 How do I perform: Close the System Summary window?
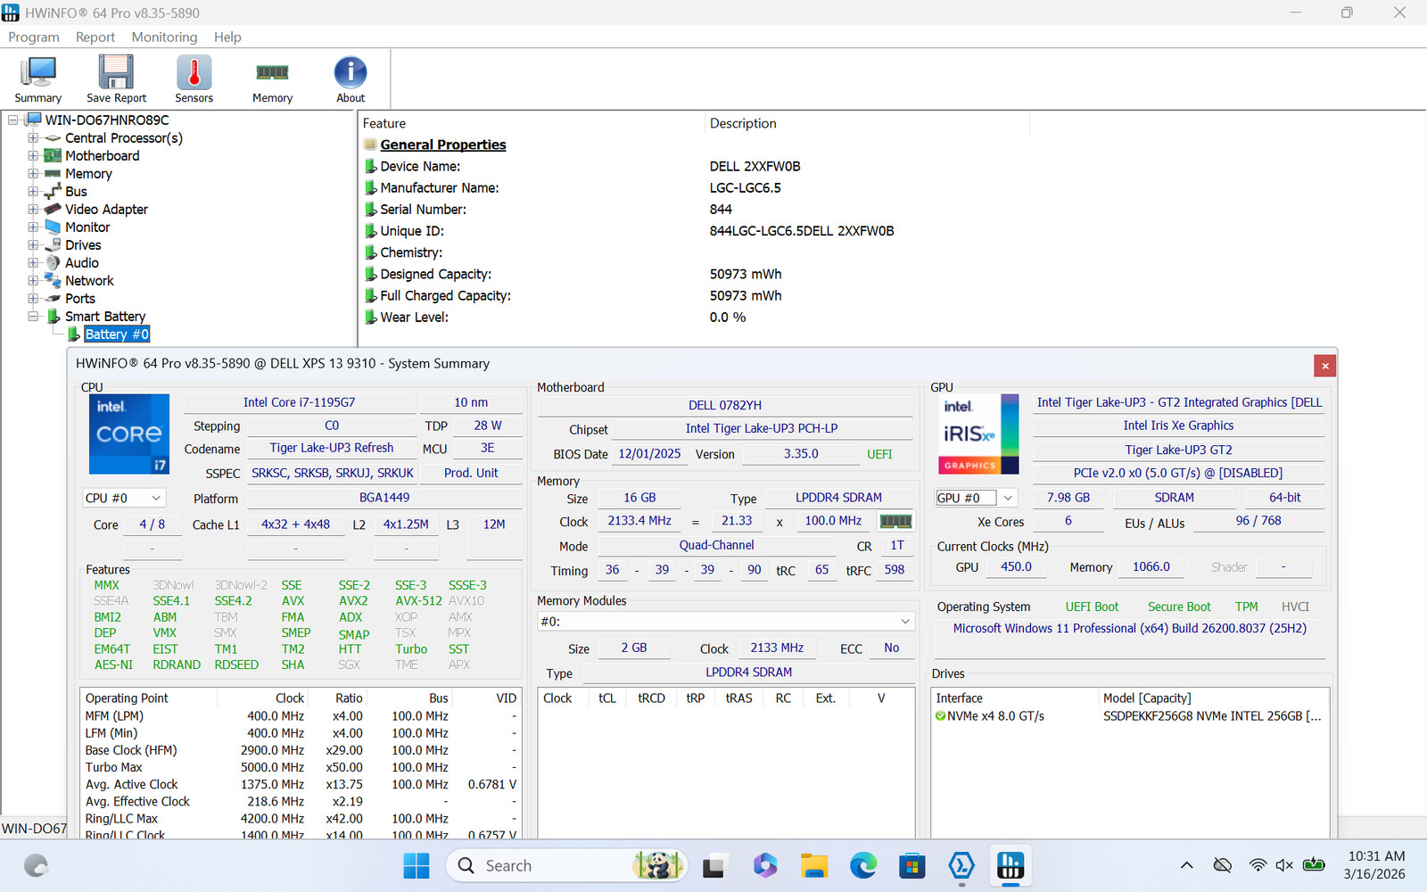point(1324,366)
